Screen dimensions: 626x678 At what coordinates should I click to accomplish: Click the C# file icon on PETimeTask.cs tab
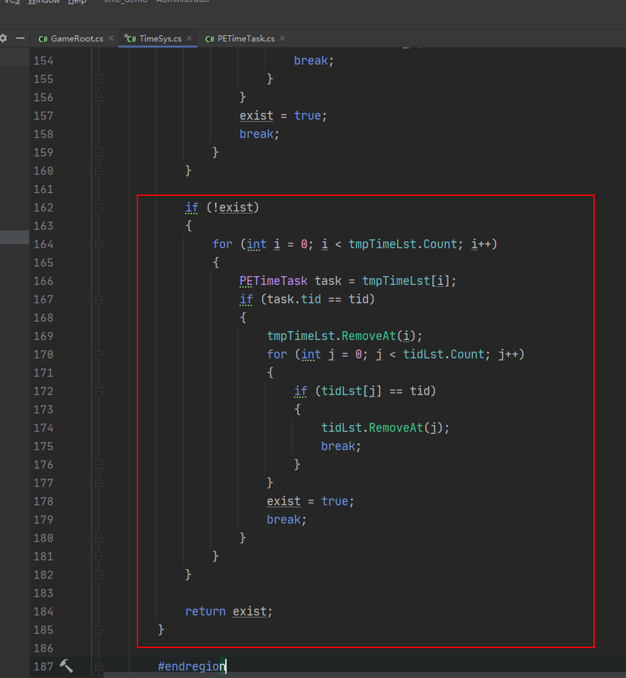210,39
